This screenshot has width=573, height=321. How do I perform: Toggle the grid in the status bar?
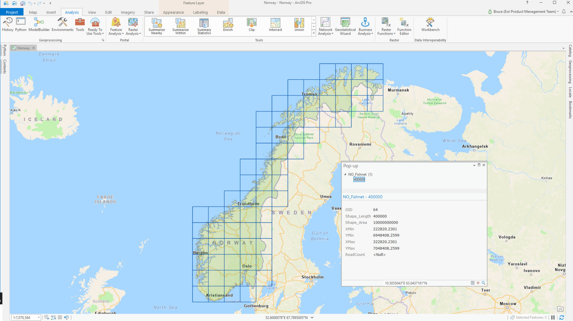pyautogui.click(x=60, y=317)
